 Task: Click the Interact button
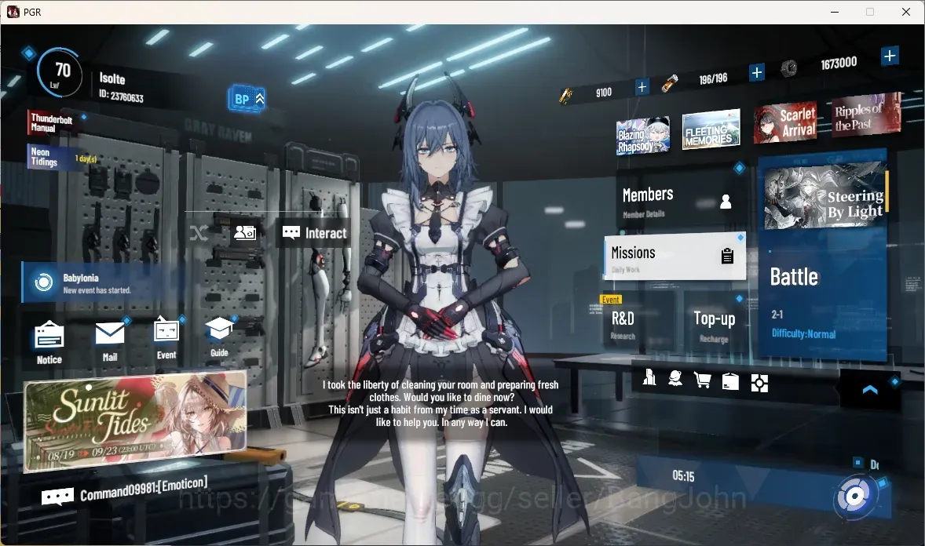tap(314, 233)
